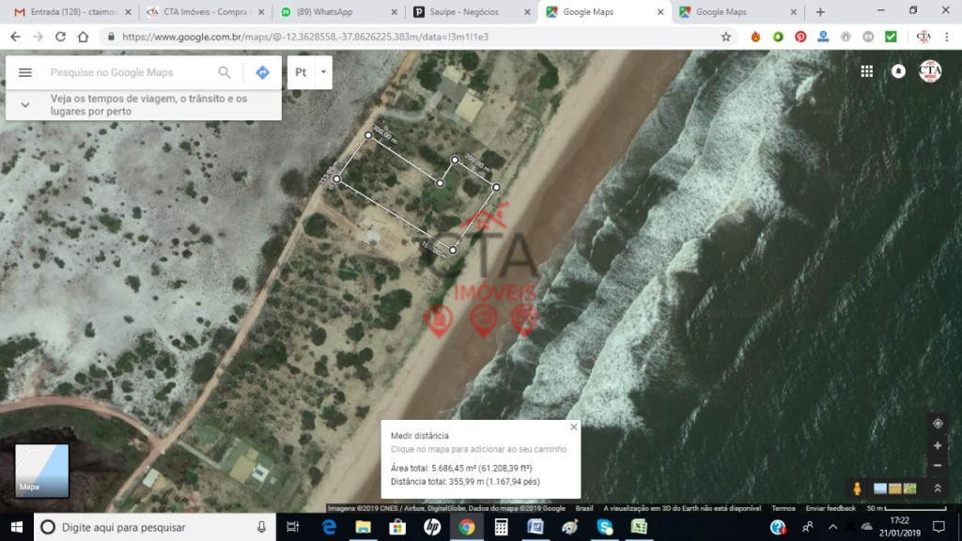Open the Termos link
Viewport: 962px width, 541px height.
click(783, 508)
